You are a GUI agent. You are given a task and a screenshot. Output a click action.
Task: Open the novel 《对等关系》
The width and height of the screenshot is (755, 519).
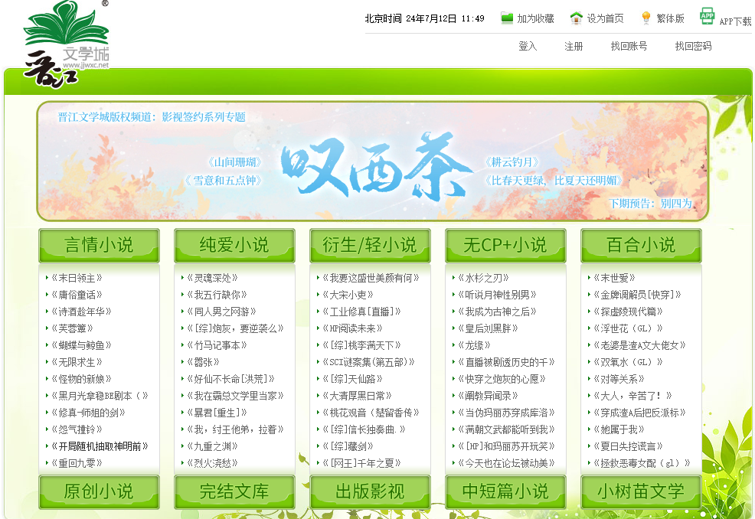click(x=619, y=379)
